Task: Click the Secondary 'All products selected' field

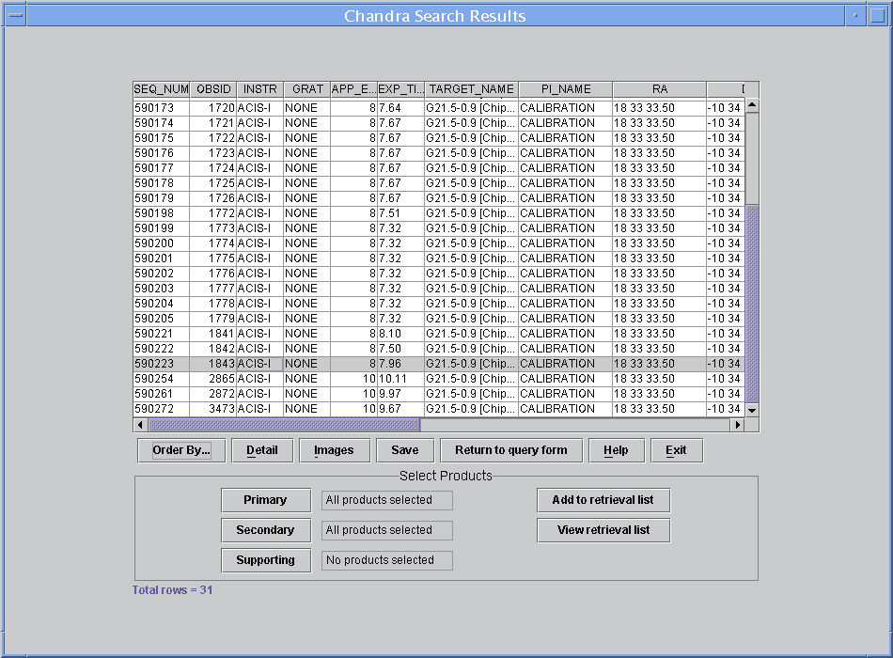Action: (386, 530)
